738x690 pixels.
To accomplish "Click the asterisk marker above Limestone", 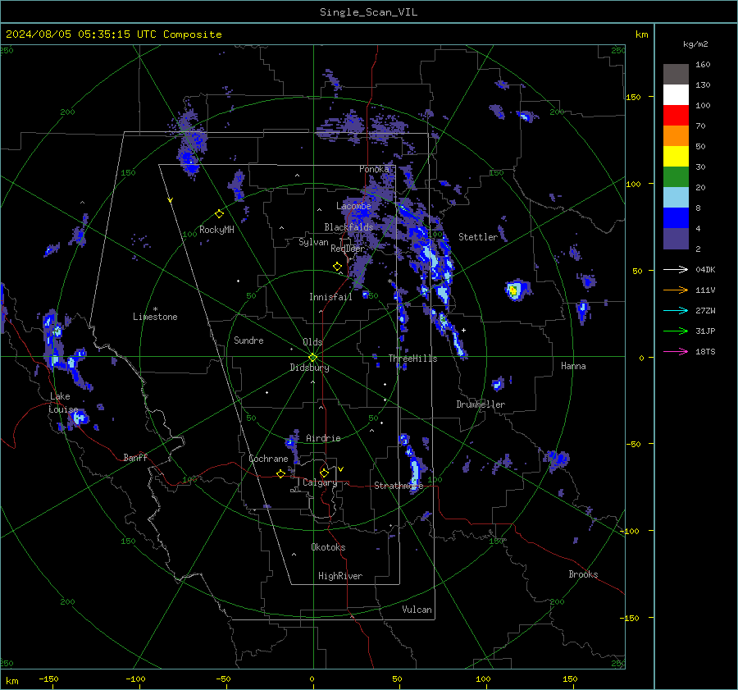I will (155, 309).
